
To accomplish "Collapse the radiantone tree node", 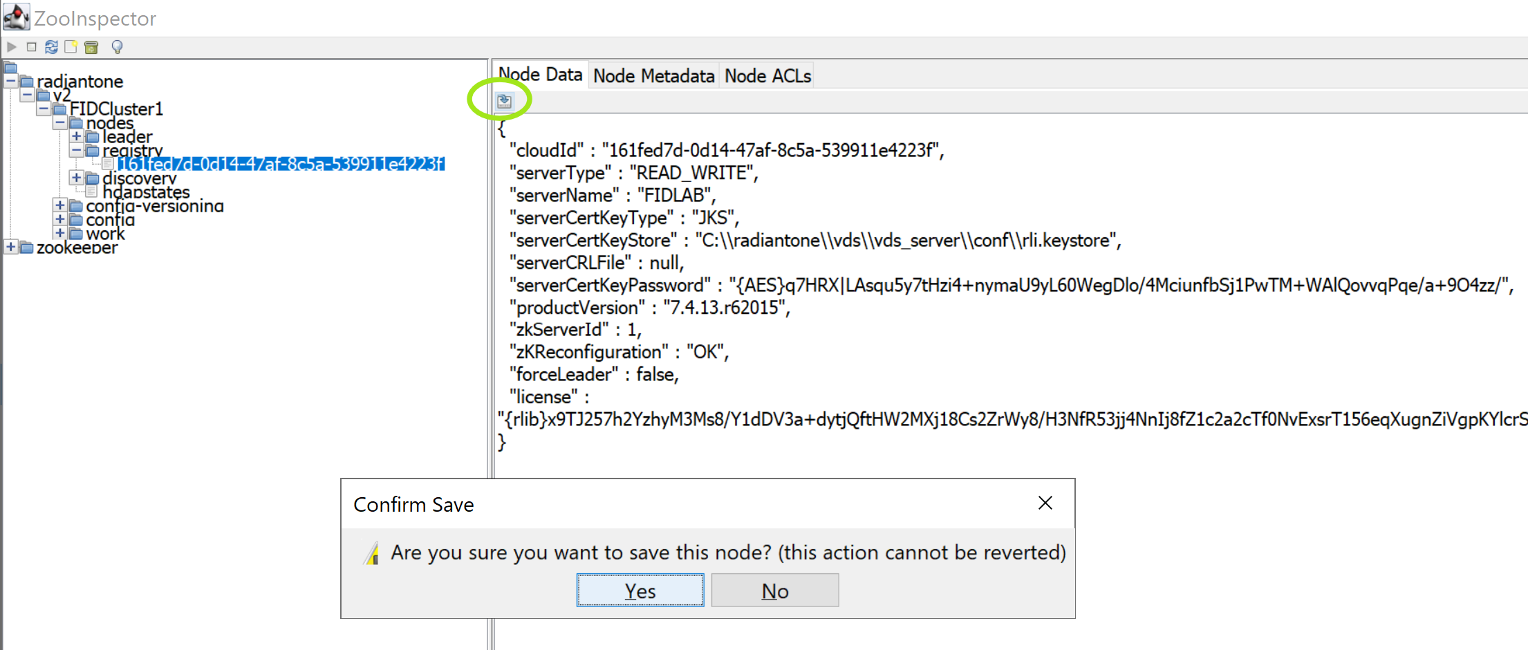I will (11, 81).
